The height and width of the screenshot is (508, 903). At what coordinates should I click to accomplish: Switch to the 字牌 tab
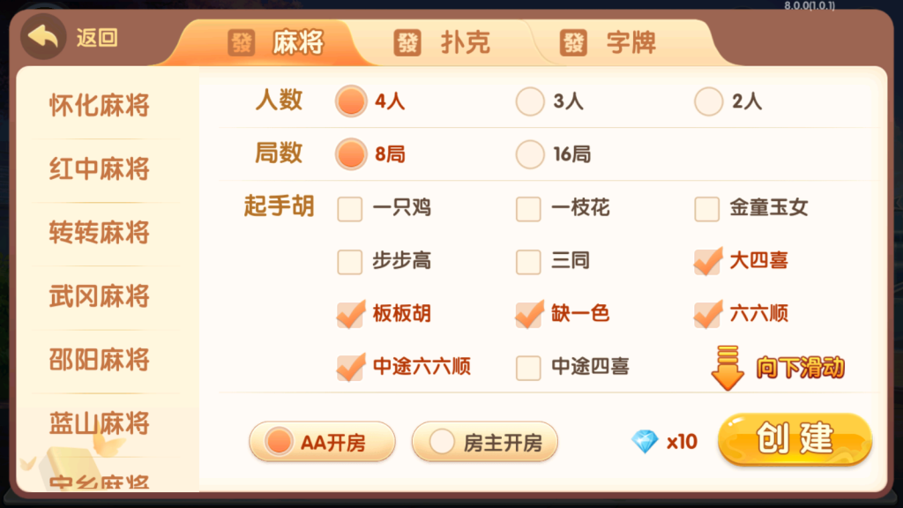tap(626, 42)
